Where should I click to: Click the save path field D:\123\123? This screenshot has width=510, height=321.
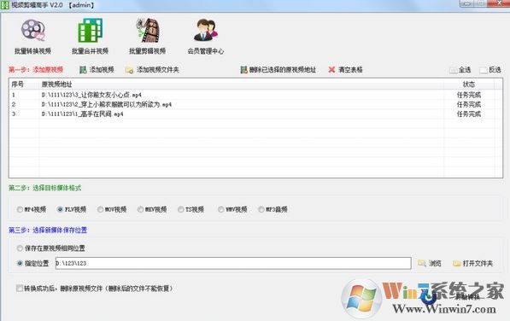[x=233, y=263]
